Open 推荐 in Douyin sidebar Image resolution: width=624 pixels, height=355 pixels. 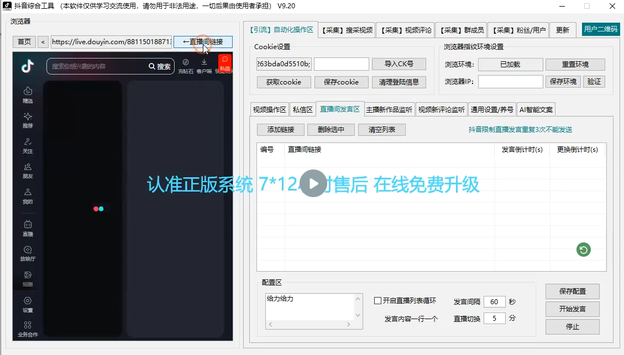coord(28,120)
